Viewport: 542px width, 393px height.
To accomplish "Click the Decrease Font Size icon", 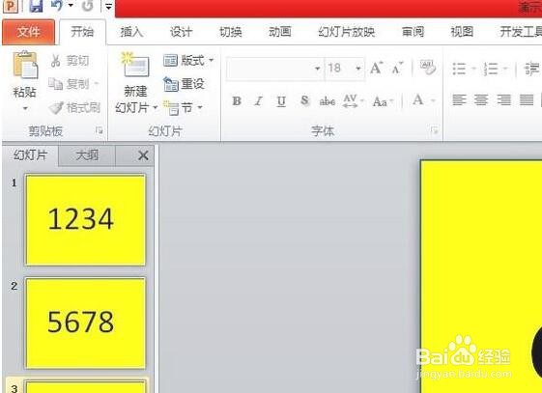I will coord(397,68).
